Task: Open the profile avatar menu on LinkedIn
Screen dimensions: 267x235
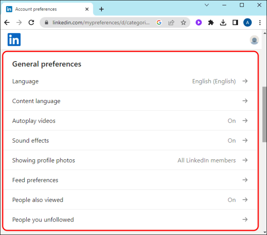Action: [x=254, y=40]
